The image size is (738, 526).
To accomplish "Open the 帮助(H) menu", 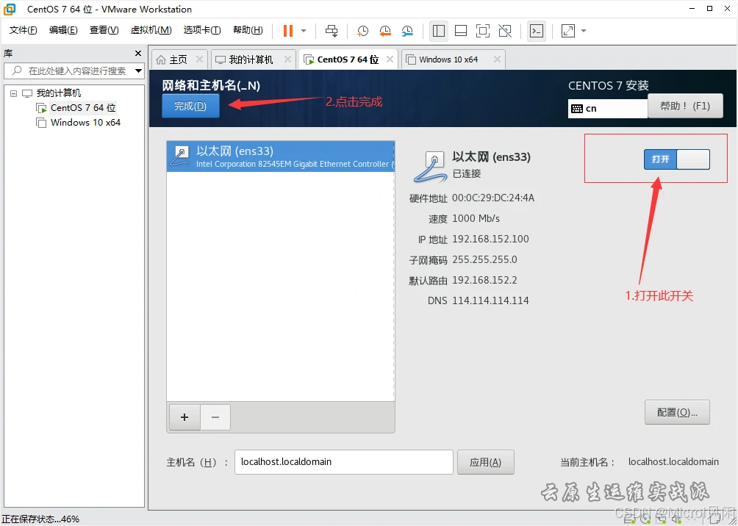I will point(248,30).
